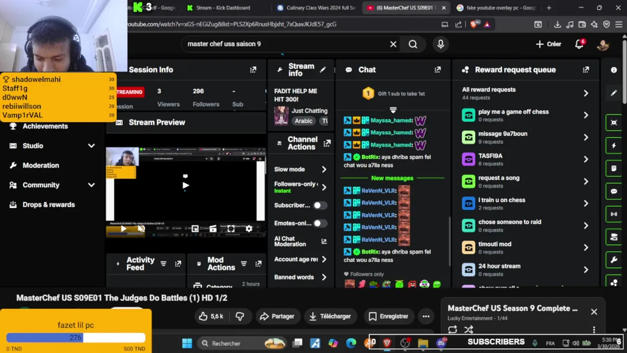Open the Activity Feed filter icon
The width and height of the screenshot is (627, 353).
coord(164,264)
